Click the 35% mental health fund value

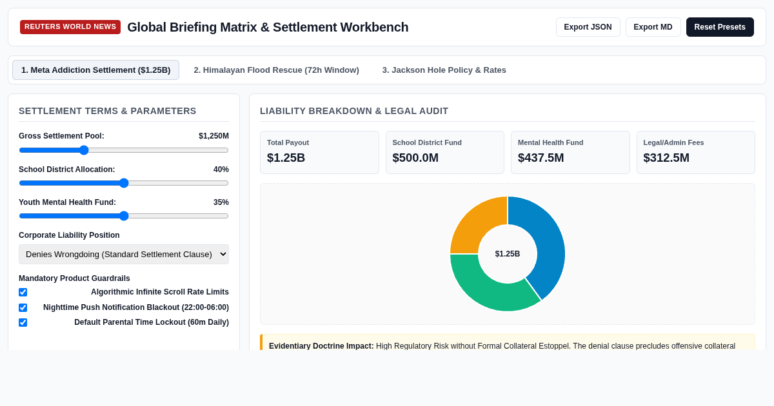coord(221,202)
